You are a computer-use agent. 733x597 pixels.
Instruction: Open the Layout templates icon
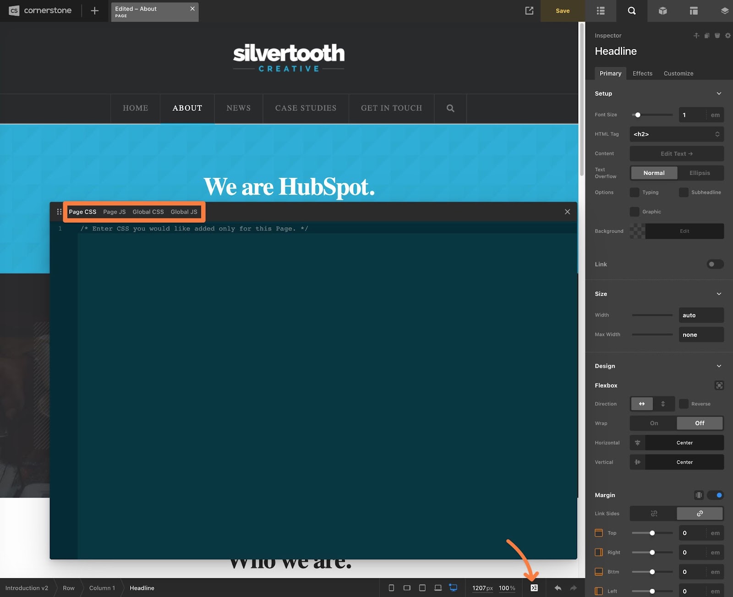(x=694, y=11)
